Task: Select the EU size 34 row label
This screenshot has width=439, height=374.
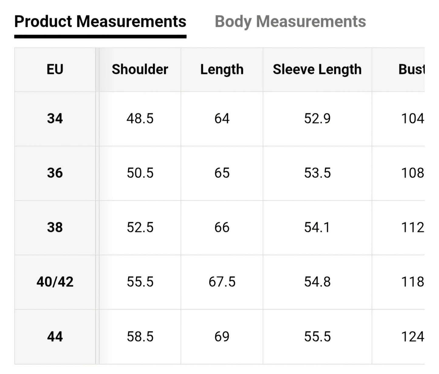Action: point(55,118)
